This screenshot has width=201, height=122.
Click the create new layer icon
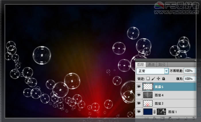tap(185, 118)
